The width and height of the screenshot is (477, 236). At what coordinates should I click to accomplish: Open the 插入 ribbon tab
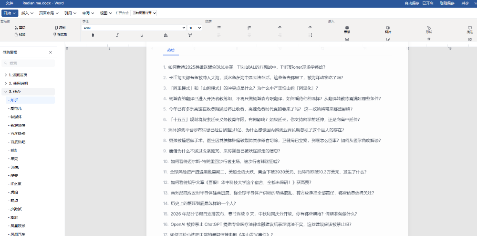(27, 13)
